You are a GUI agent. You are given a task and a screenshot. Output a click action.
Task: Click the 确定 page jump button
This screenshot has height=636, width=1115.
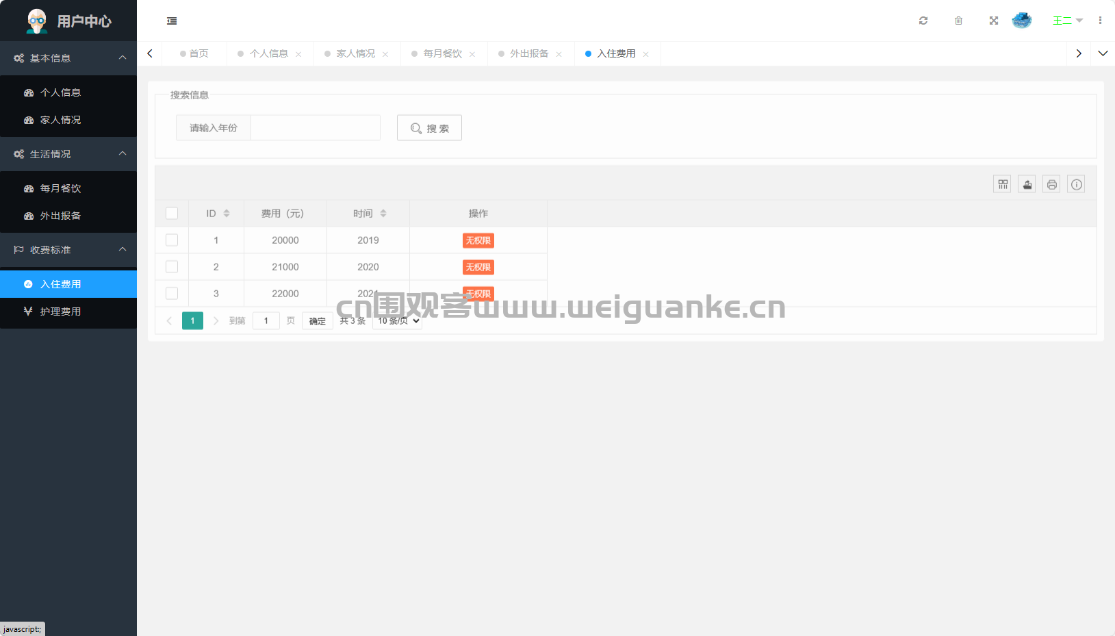(x=318, y=320)
